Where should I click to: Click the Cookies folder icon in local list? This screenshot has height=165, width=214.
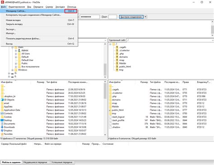pyautogui.click(x=2, y=117)
